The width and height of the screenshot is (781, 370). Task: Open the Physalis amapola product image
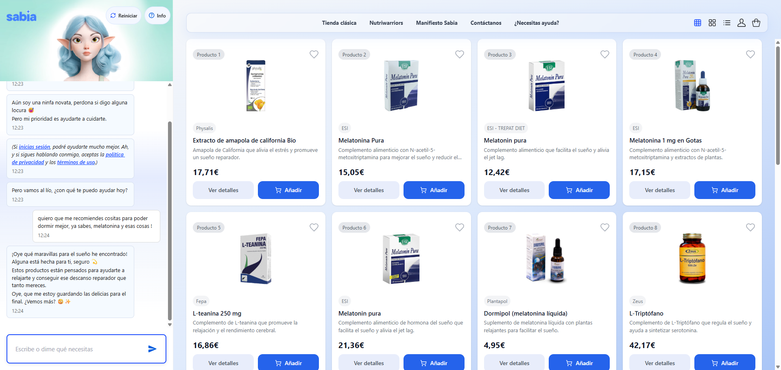point(256,86)
